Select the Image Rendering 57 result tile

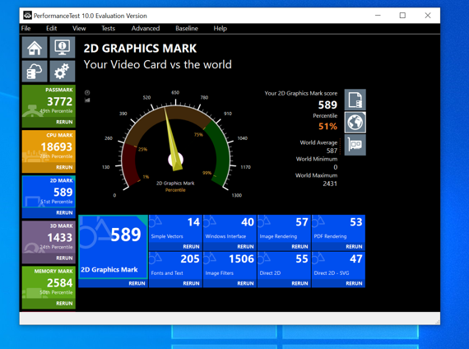(x=284, y=228)
